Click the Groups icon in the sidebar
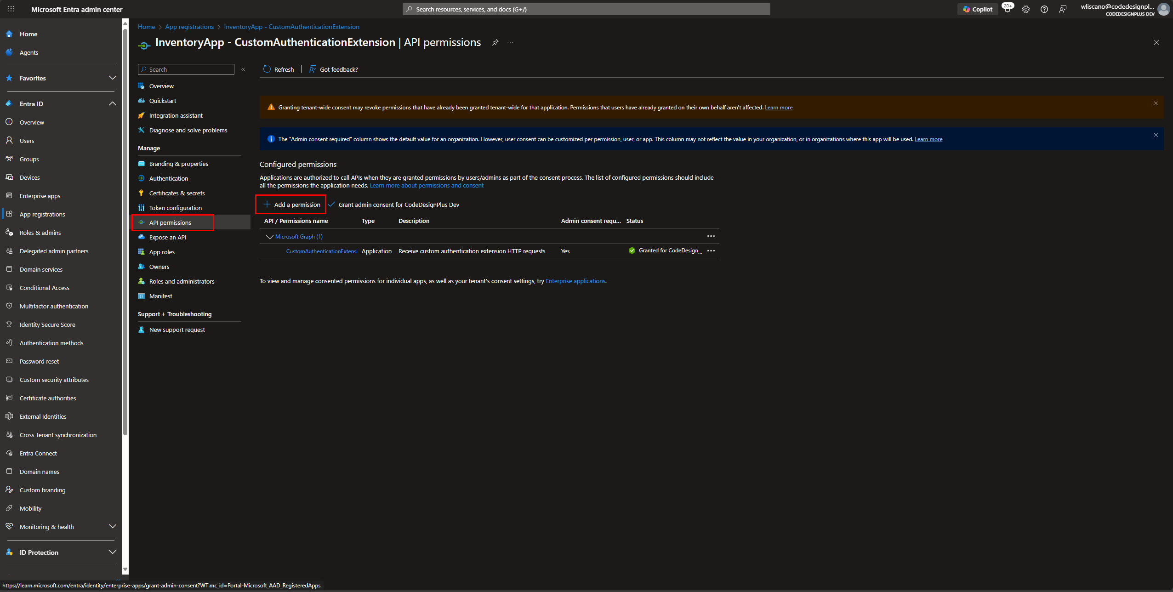This screenshot has height=592, width=1173. [x=9, y=159]
